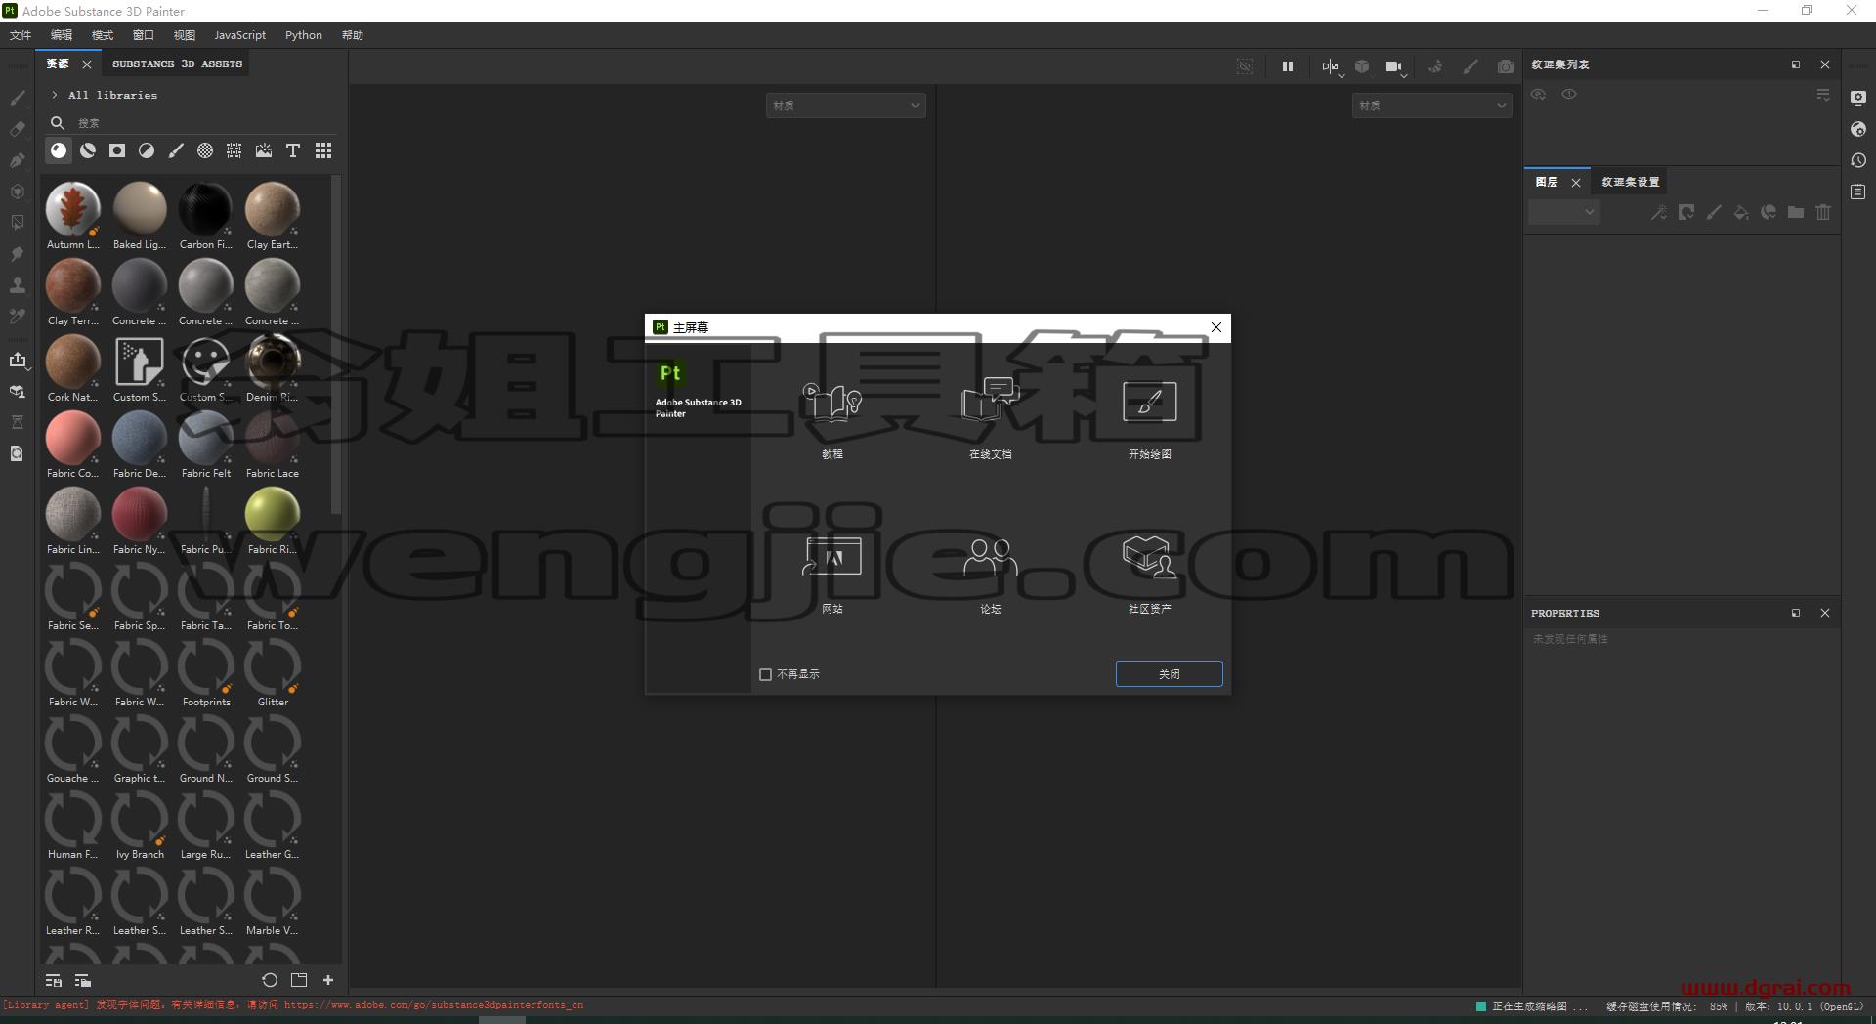Open the 教程 tutorials icon

click(831, 402)
